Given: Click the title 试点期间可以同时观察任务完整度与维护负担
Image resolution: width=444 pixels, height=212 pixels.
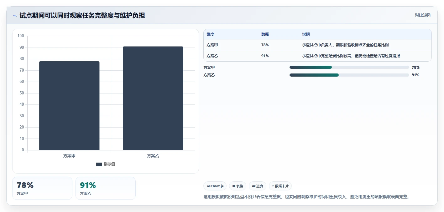Looking at the screenshot, I should [x=82, y=15].
